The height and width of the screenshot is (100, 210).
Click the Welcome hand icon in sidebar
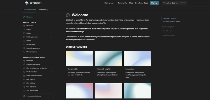point(24,17)
